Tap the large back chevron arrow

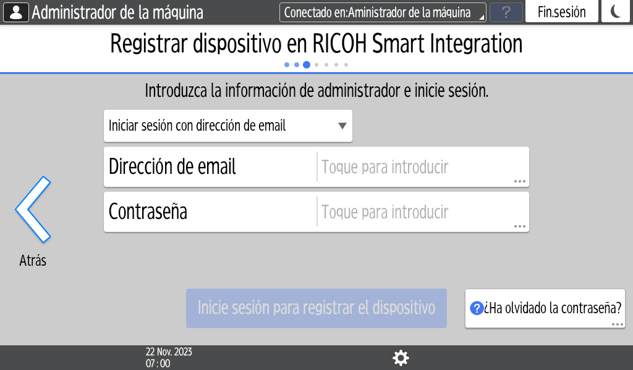coord(33,209)
